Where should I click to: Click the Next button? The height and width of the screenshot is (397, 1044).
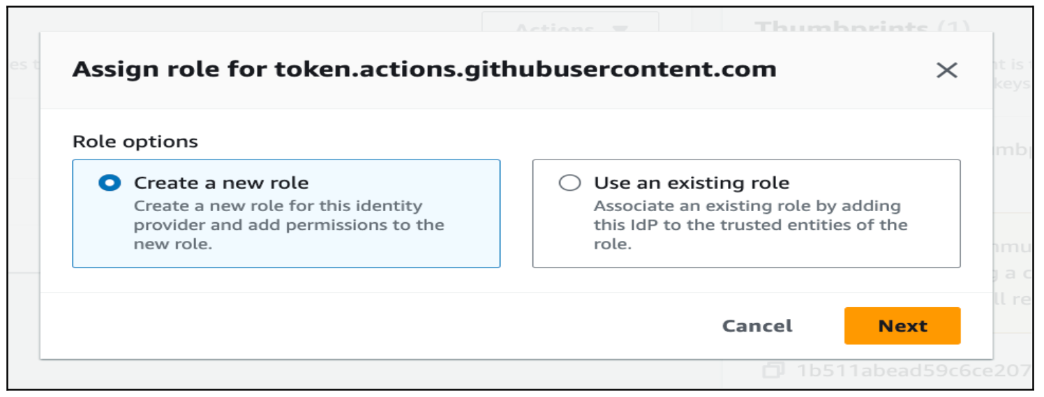click(x=902, y=326)
